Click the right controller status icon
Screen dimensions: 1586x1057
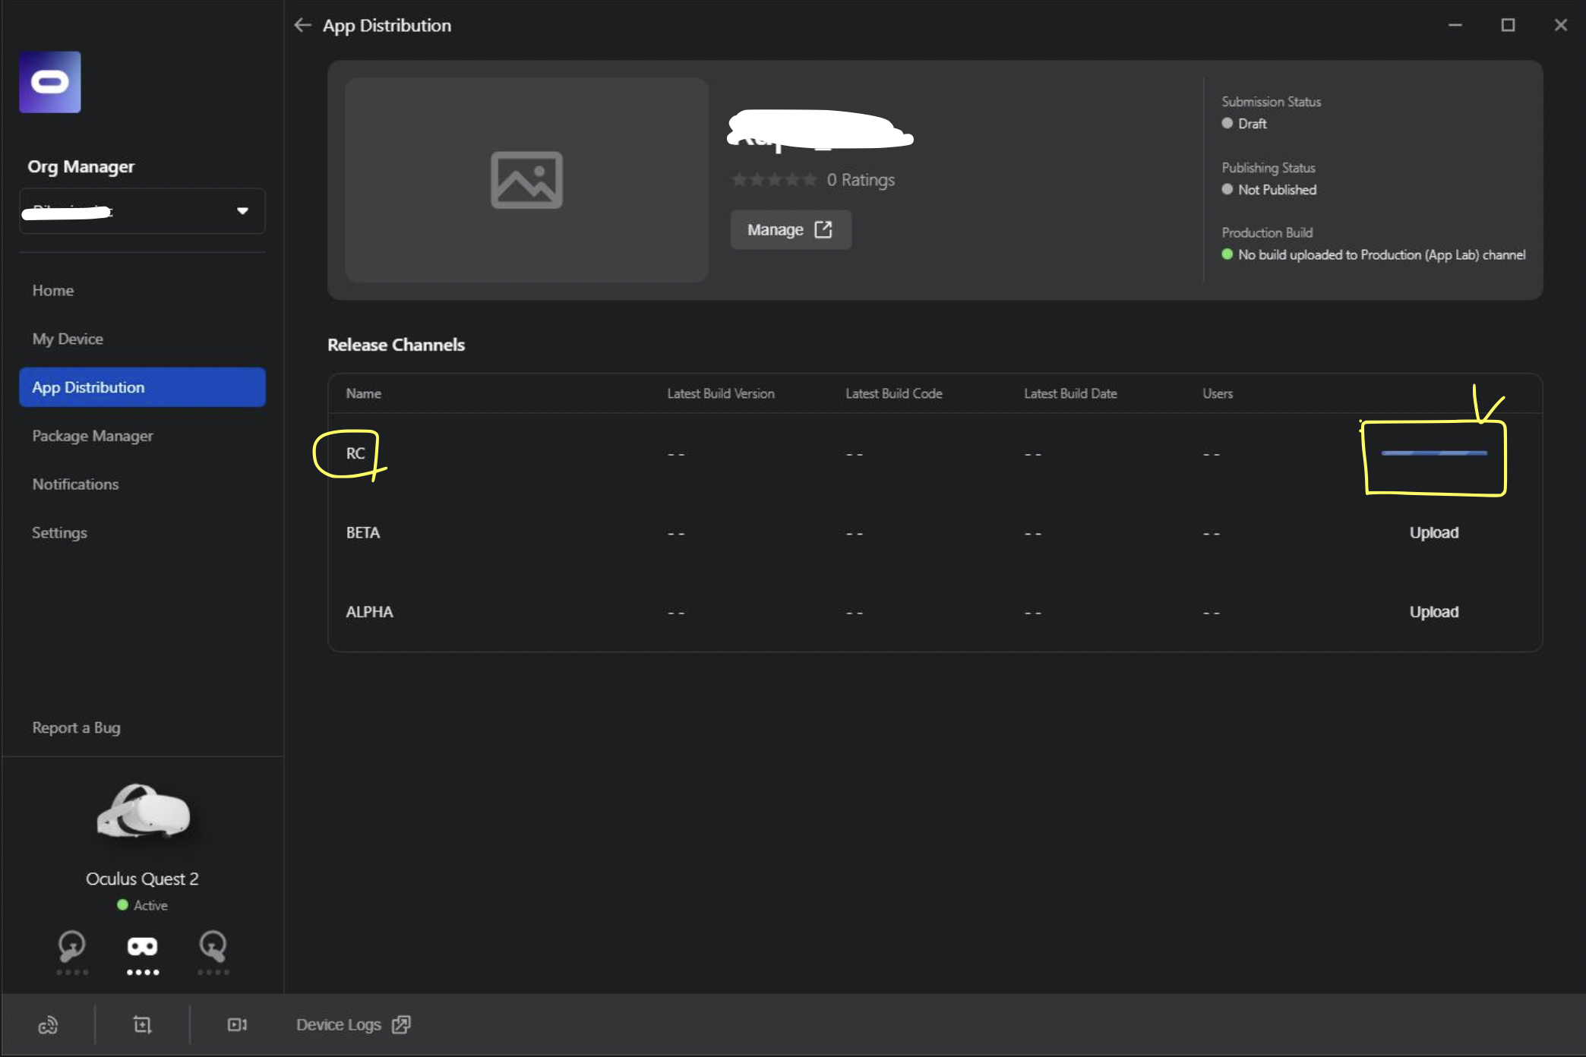[x=213, y=946]
